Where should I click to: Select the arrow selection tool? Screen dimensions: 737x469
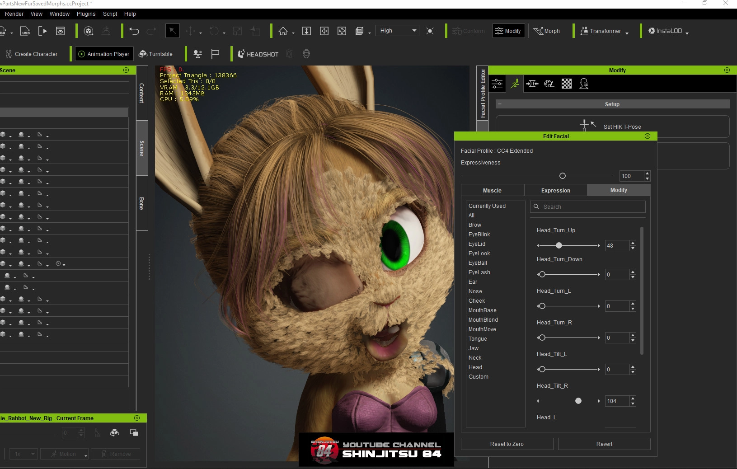(172, 31)
